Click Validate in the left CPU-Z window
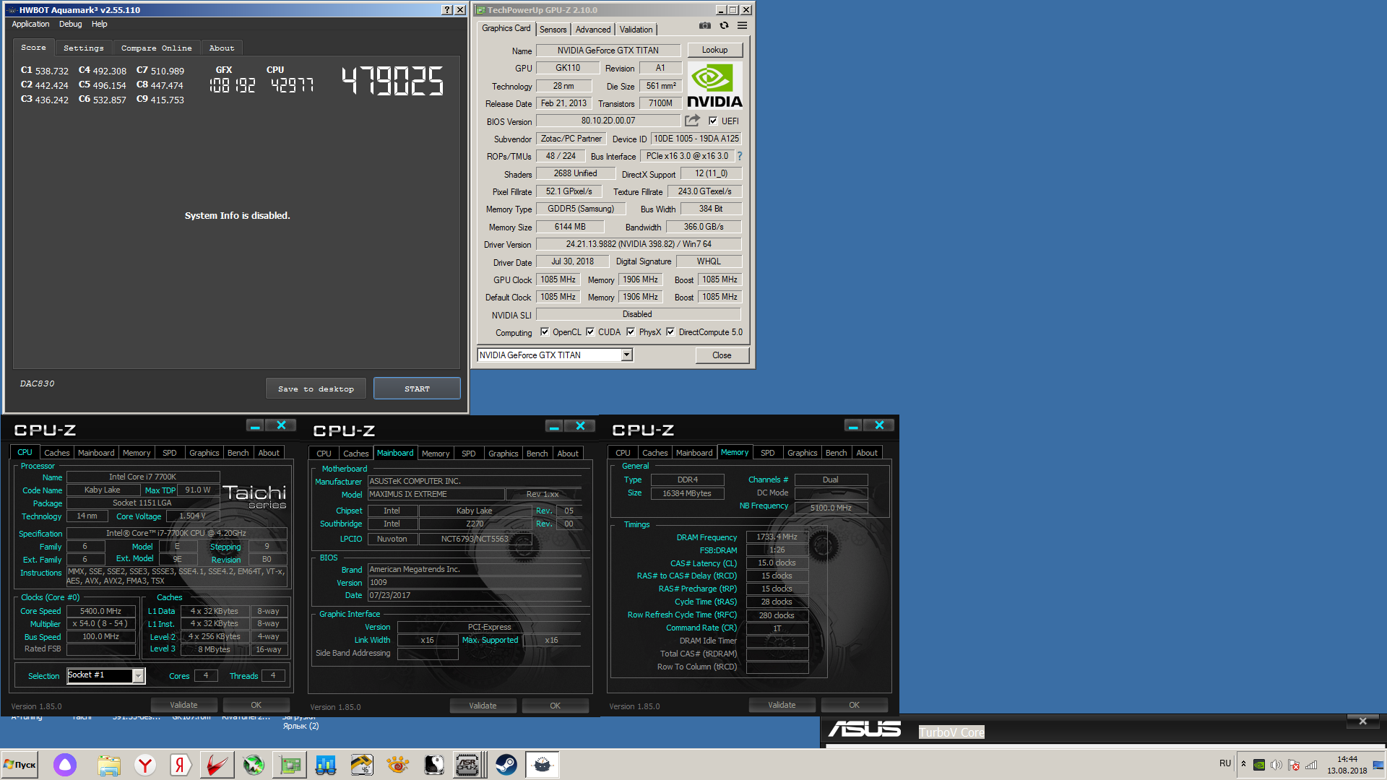Screen dimensions: 1387x780 [183, 705]
